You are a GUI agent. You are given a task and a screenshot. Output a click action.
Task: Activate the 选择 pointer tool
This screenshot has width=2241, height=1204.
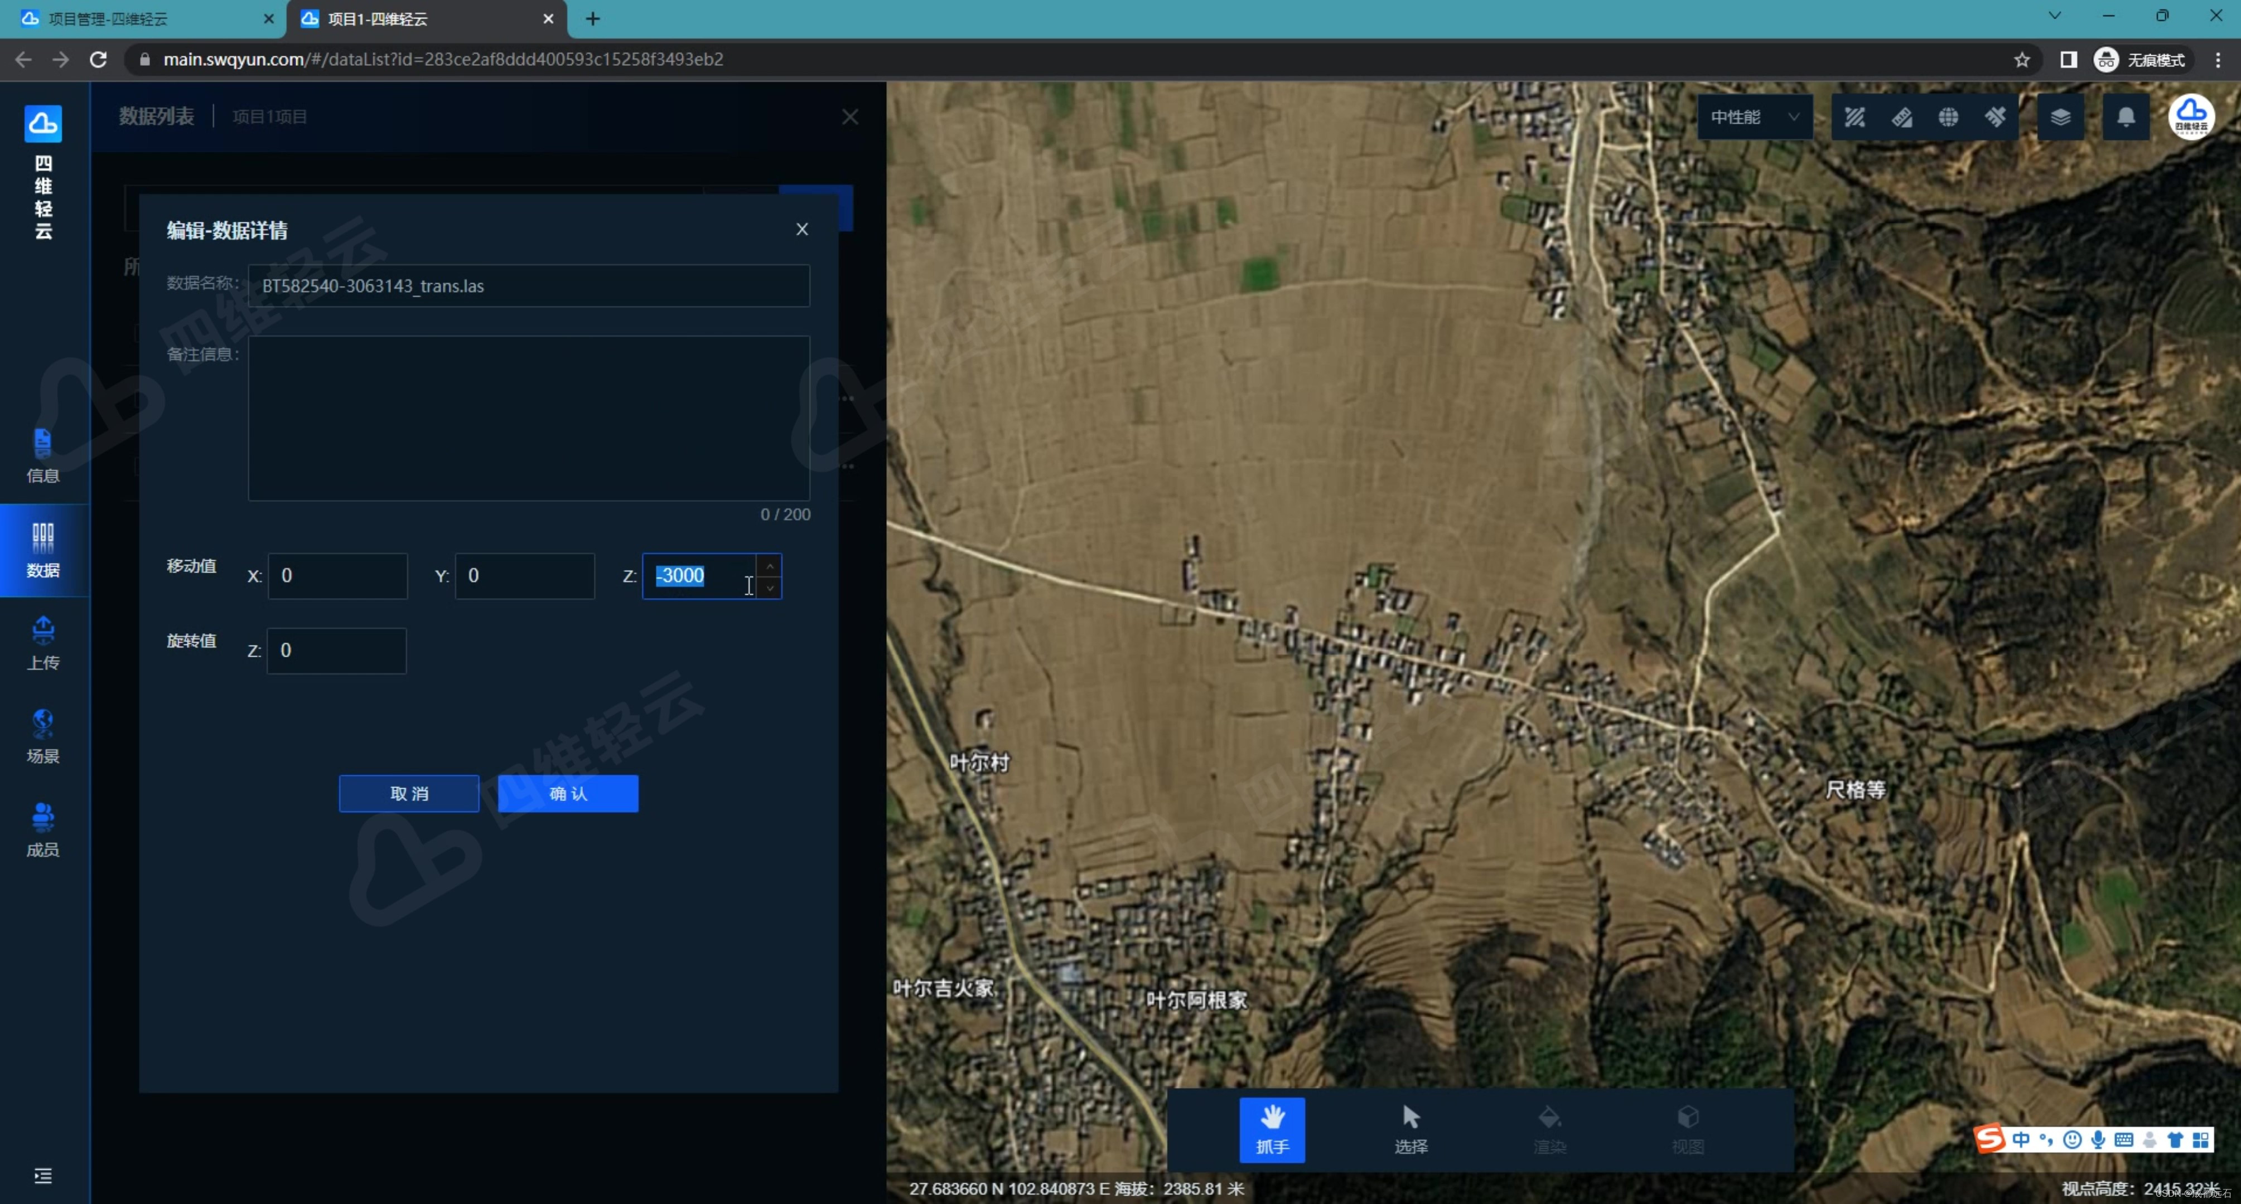click(1410, 1128)
